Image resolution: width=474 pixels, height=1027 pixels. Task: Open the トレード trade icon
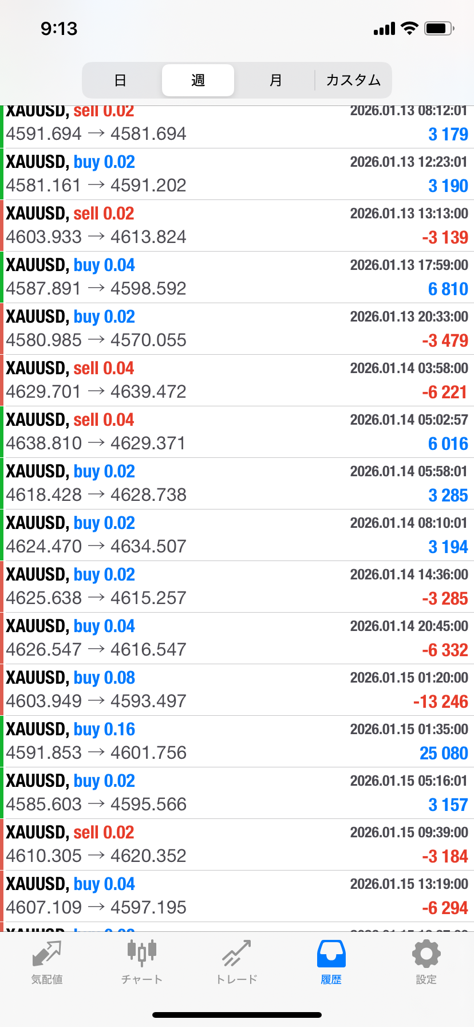pos(236,961)
